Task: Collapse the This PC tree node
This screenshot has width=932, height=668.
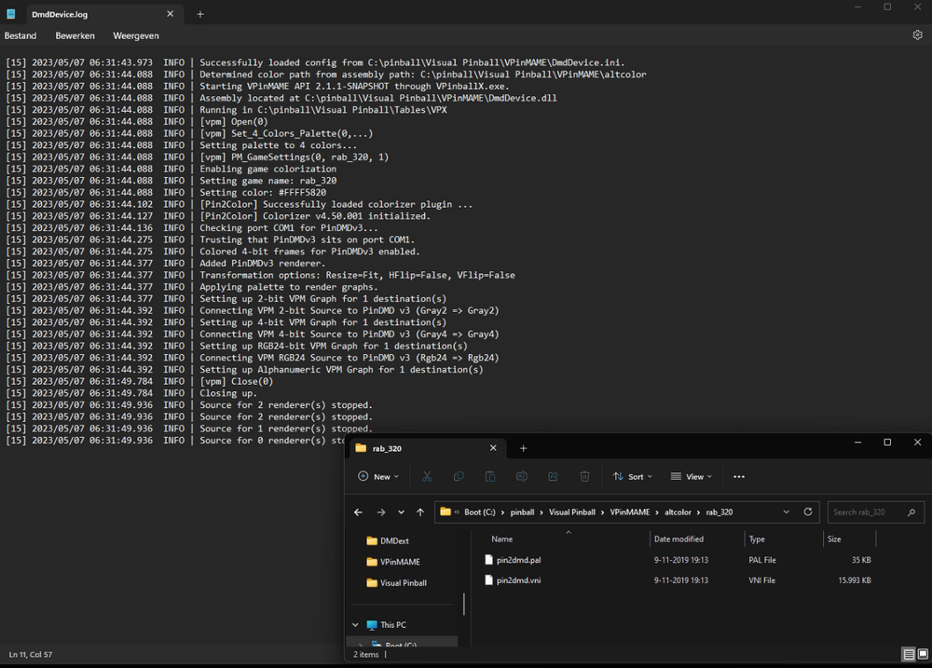Action: tap(355, 624)
